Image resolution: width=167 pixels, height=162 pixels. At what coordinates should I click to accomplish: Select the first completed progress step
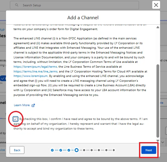[52, 150]
